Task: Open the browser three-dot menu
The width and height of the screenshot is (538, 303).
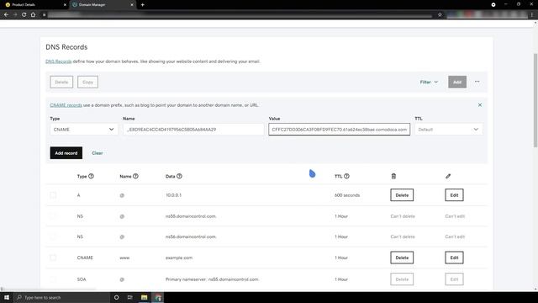Action: [x=532, y=15]
